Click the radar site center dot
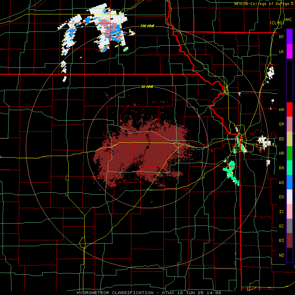The height and width of the screenshot is (295, 295). pyautogui.click(x=148, y=147)
